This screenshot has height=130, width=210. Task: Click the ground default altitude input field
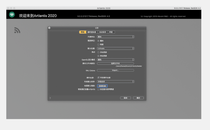102,86
